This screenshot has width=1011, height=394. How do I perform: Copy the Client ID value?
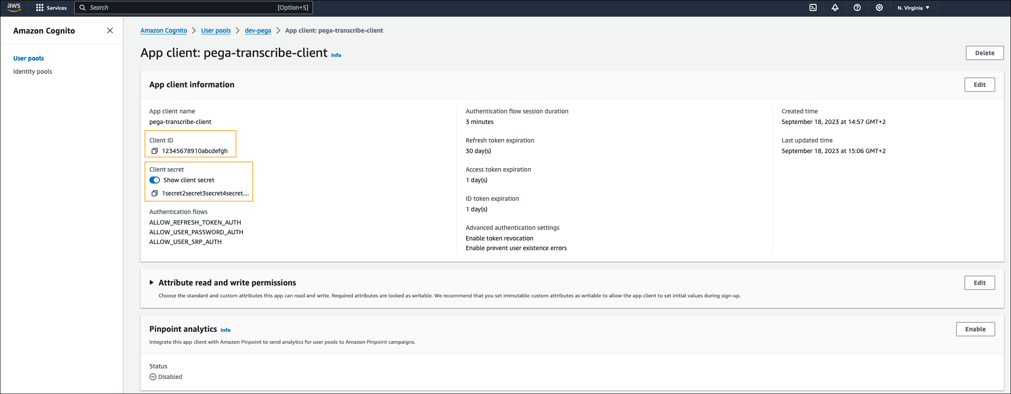point(155,151)
